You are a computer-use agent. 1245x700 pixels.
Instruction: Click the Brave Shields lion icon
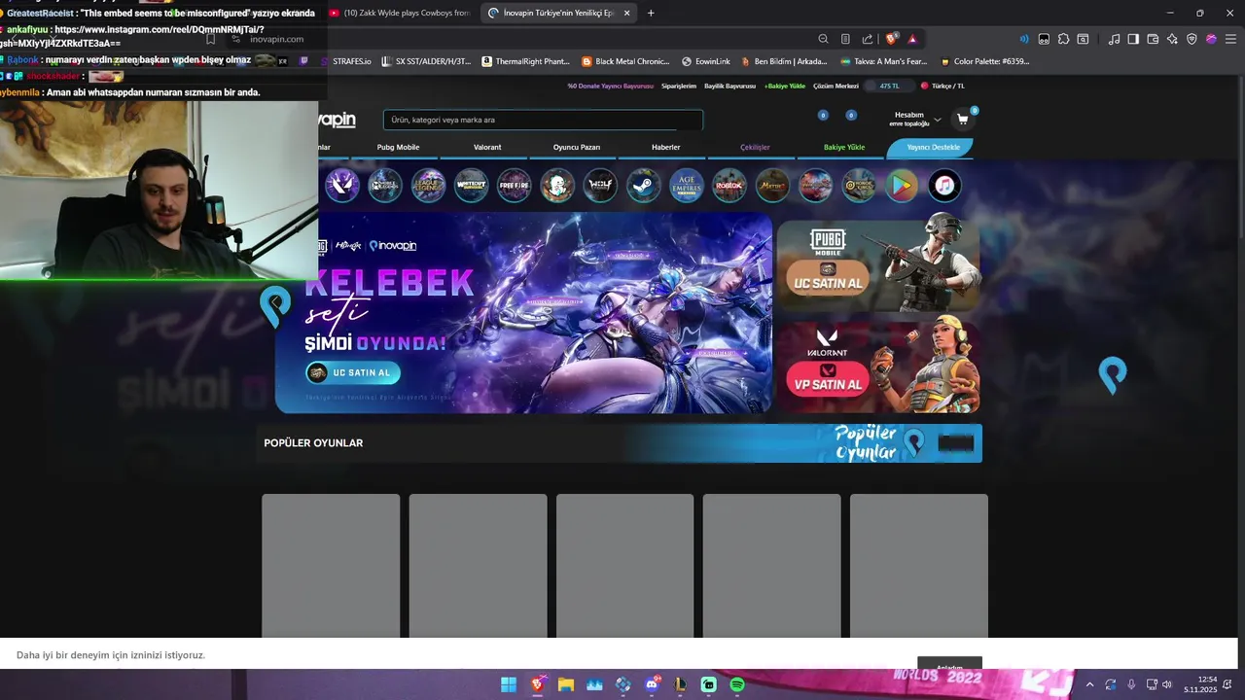tap(891, 39)
